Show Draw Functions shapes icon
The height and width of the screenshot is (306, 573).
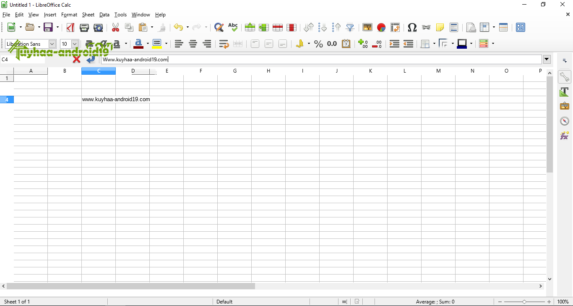521,27
